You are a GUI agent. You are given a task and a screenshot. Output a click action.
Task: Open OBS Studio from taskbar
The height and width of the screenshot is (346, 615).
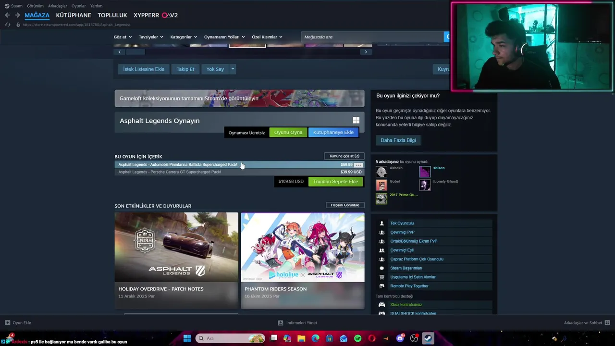coord(414,338)
